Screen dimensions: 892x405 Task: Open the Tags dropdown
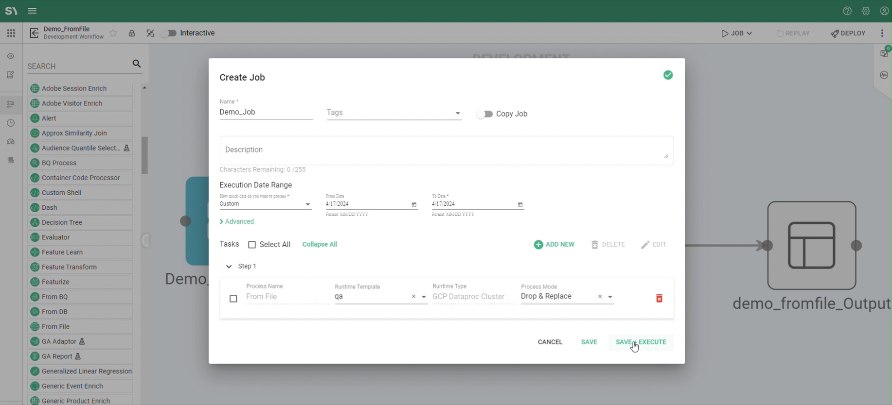(x=457, y=113)
